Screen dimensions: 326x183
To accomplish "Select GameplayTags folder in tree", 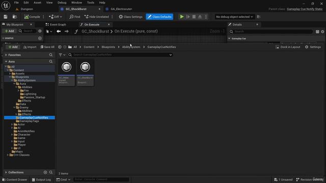I will tap(30, 121).
